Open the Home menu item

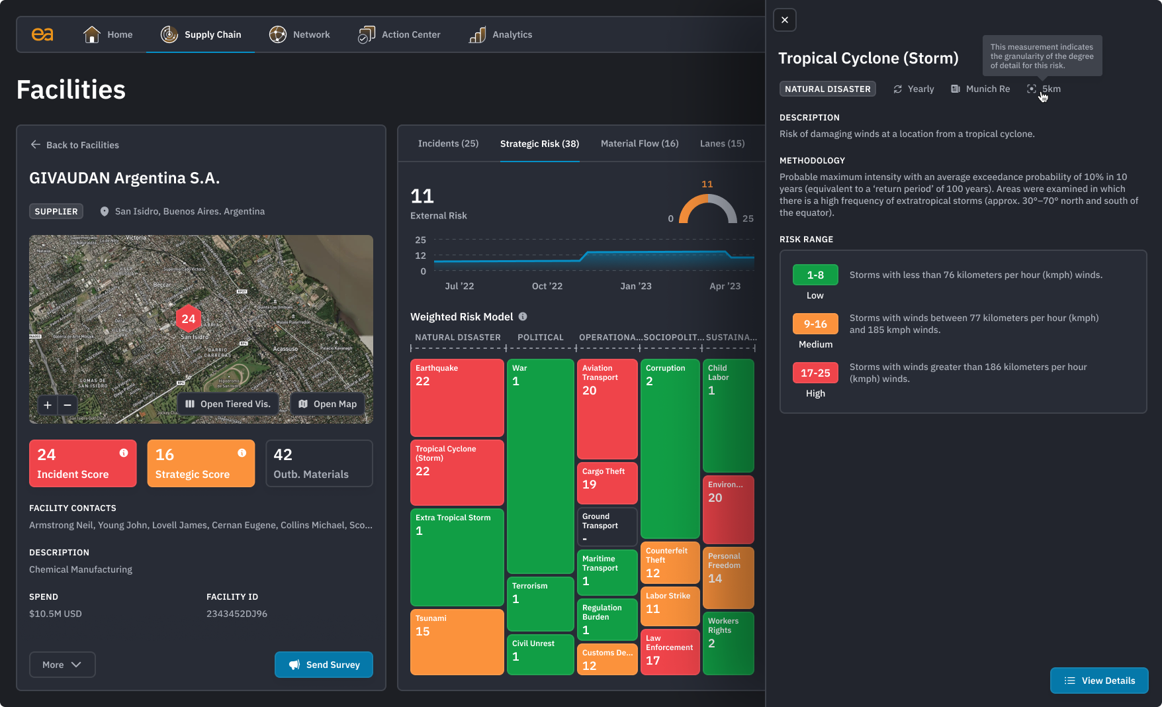point(108,34)
